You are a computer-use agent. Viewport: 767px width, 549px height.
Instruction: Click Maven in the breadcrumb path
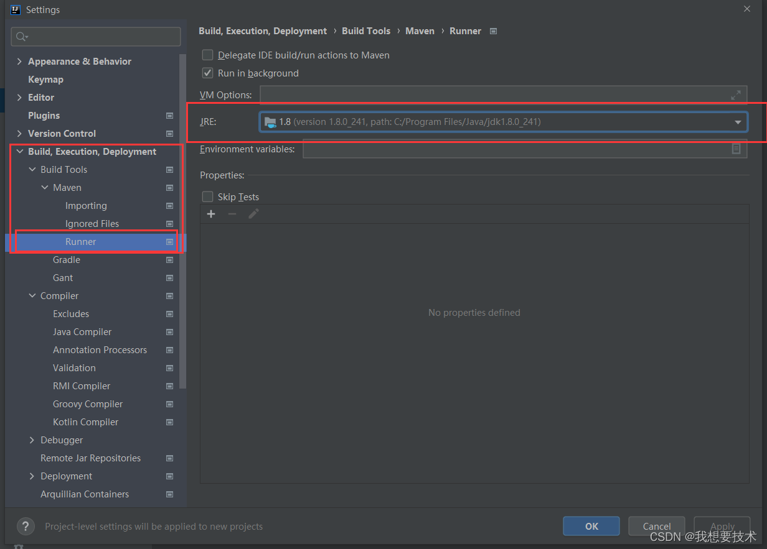[420, 31]
